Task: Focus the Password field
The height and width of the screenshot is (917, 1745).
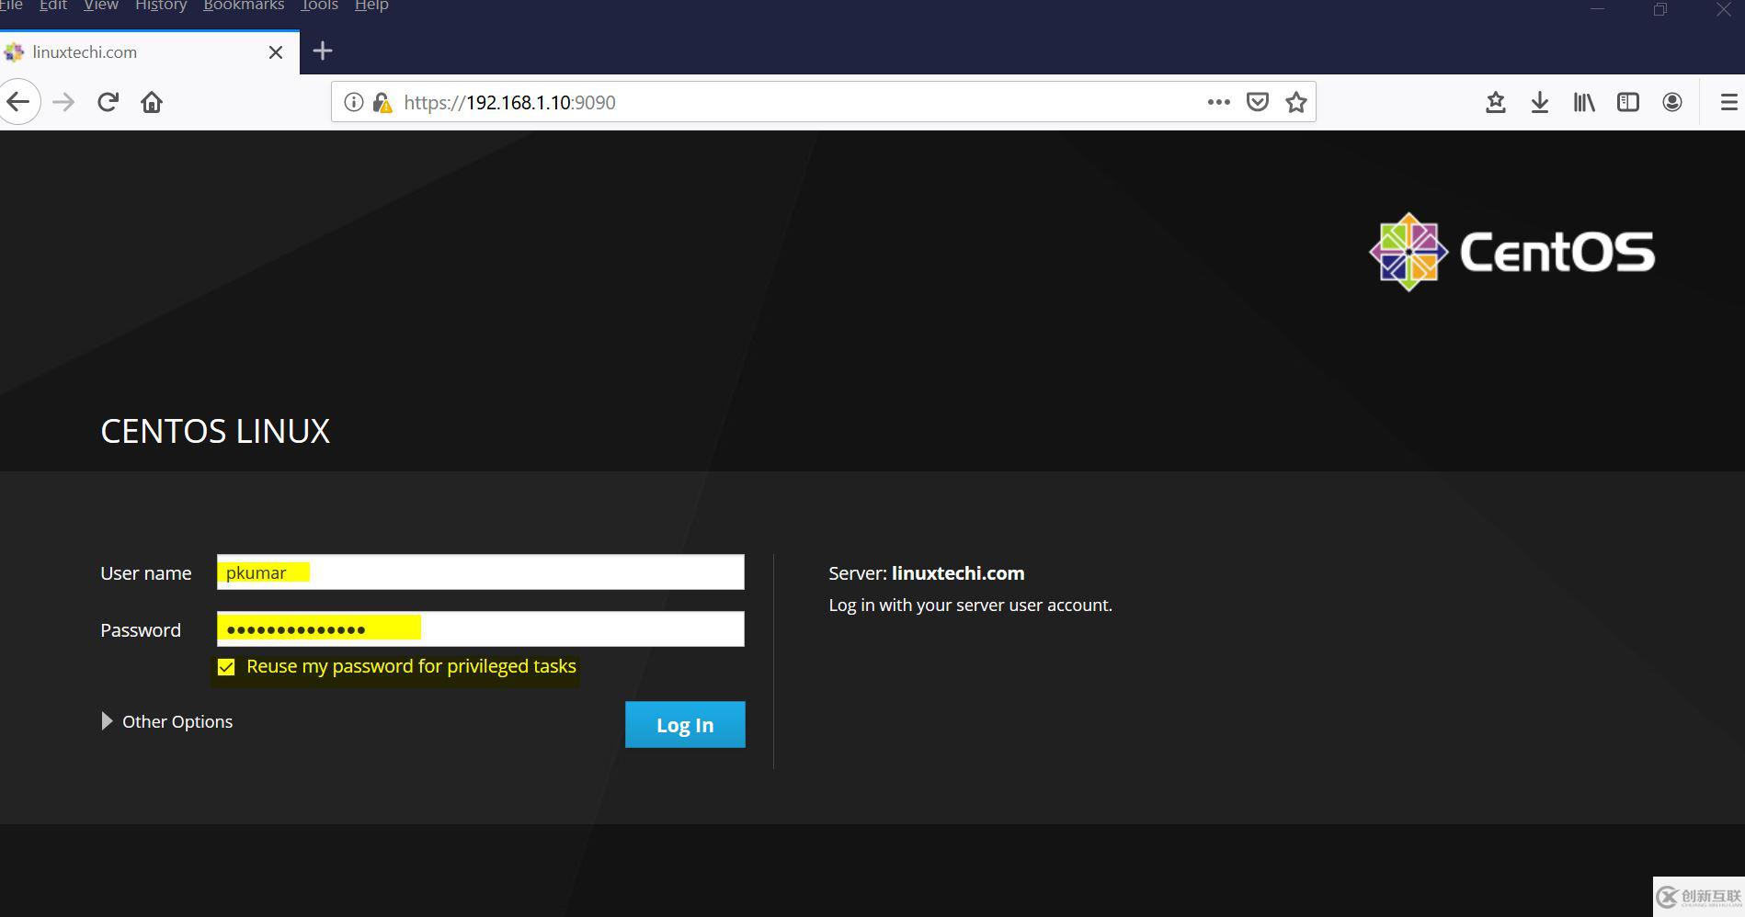Action: (480, 629)
